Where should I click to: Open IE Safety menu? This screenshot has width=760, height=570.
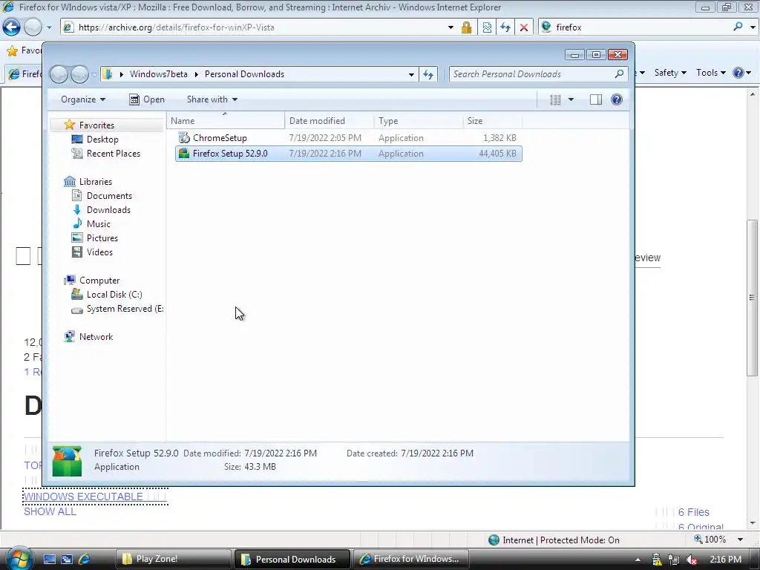670,73
